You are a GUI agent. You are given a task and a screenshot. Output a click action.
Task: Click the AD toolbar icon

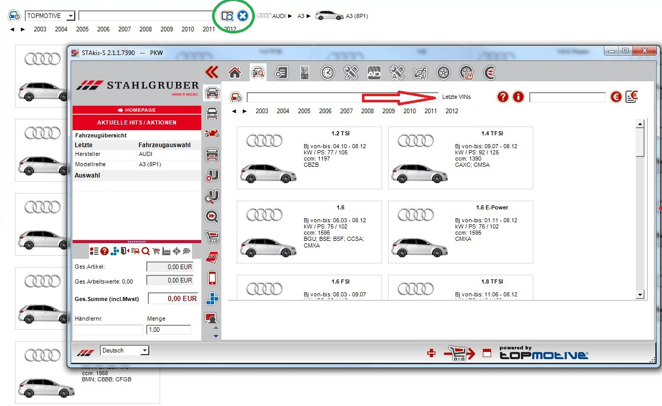(374, 73)
